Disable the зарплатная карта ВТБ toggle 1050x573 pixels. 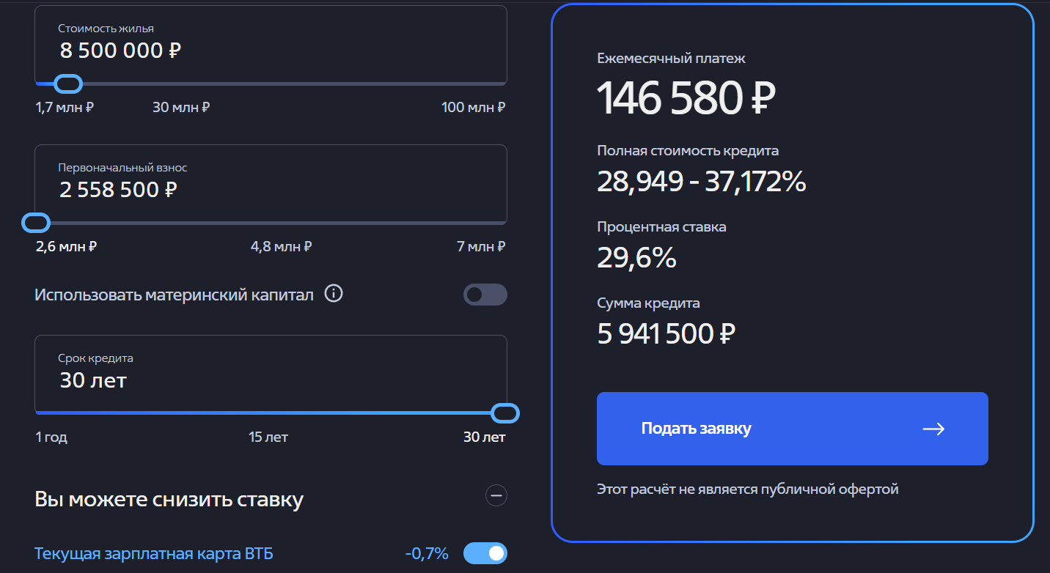485,553
